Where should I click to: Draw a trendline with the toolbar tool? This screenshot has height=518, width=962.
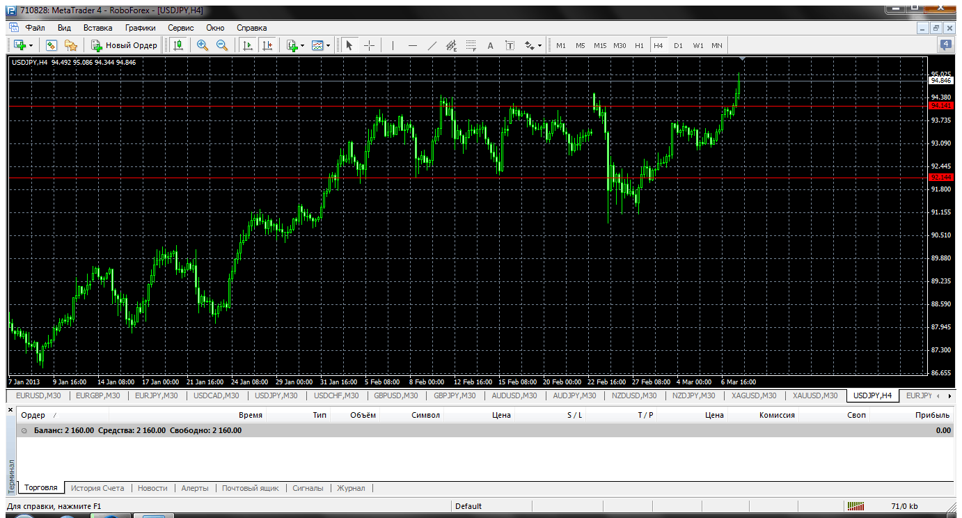coord(432,45)
